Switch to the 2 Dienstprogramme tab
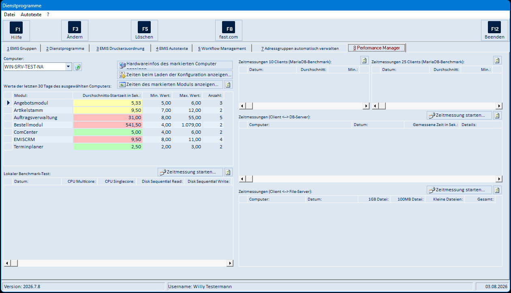Viewport: 511px width, 293px height. click(65, 48)
